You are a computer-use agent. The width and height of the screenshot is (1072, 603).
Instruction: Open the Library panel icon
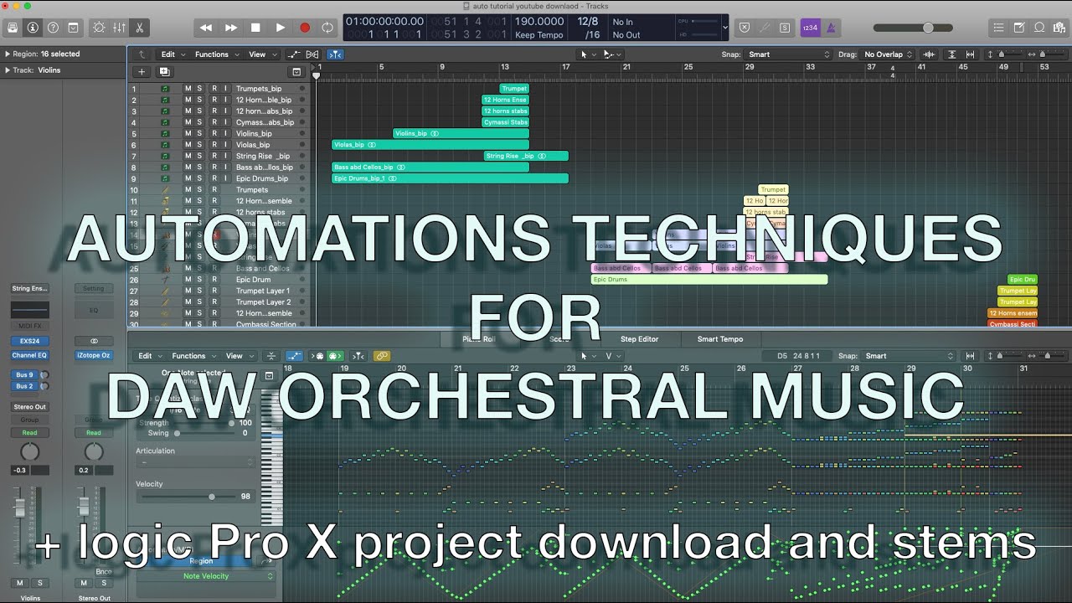point(13,28)
